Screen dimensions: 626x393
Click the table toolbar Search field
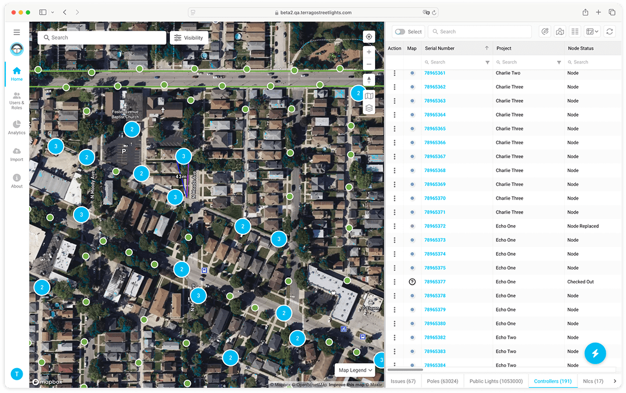point(480,32)
